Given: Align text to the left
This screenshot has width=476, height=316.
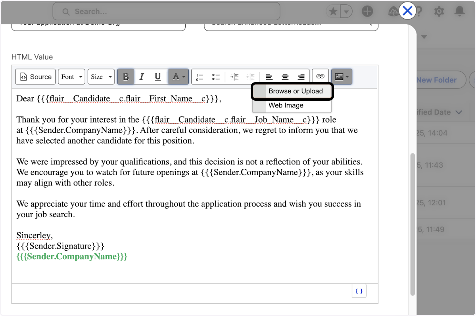Looking at the screenshot, I should click(269, 77).
